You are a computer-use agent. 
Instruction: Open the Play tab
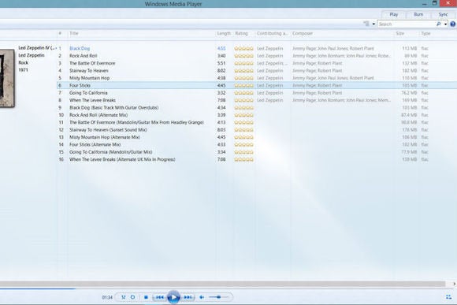pyautogui.click(x=394, y=14)
